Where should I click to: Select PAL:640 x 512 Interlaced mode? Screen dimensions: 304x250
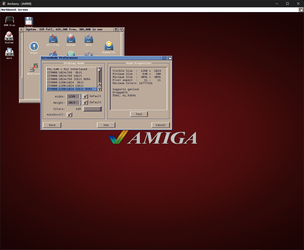72,69
